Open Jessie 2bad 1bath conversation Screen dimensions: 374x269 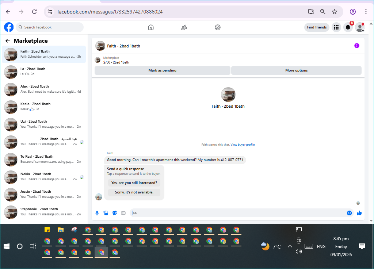click(x=44, y=195)
